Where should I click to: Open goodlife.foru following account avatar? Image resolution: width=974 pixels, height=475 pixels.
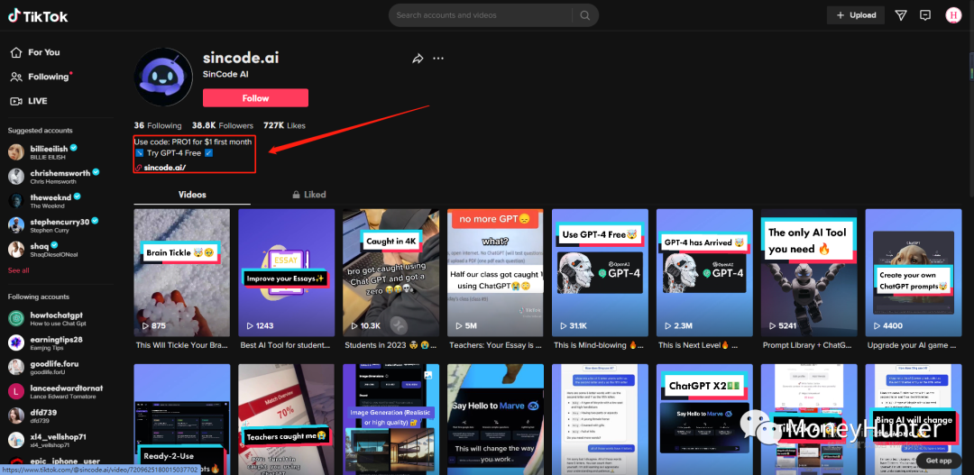tap(16, 367)
